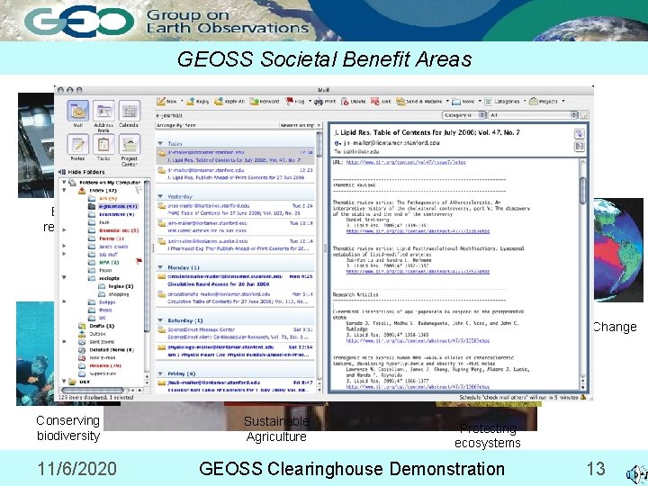Image resolution: width=648 pixels, height=486 pixels.
Task: Click the Reply toolbar button
Action: point(198,101)
